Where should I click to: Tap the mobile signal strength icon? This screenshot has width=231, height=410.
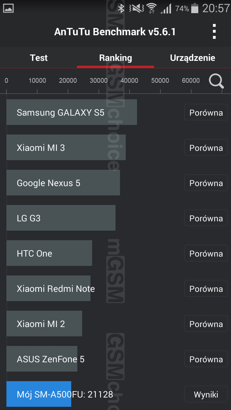tap(166, 8)
